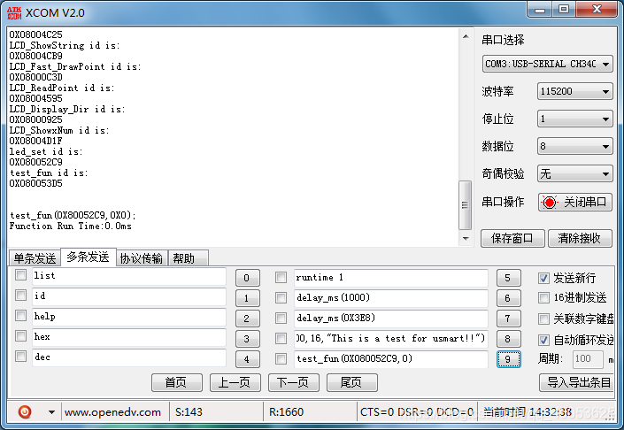Image resolution: width=624 pixels, height=430 pixels.
Task: Click the 'test_fun(0X080052C9,0)' input field
Action: point(391,359)
